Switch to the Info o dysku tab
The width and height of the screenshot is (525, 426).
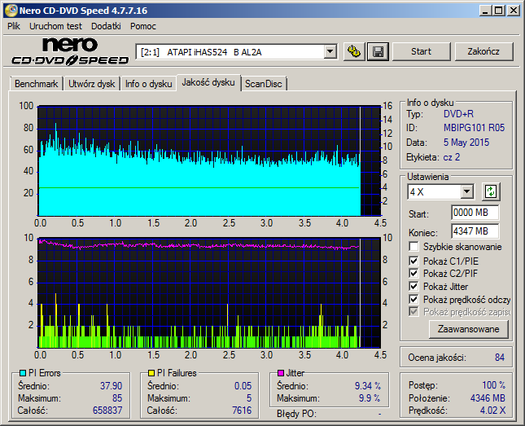149,84
